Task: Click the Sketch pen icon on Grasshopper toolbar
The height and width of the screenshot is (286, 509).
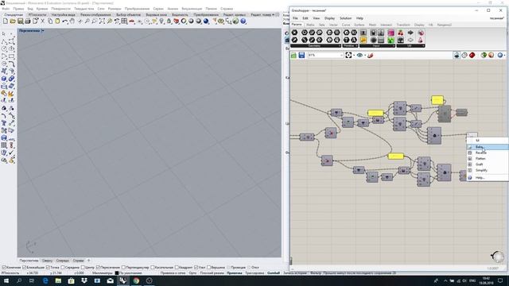Action: click(370, 56)
